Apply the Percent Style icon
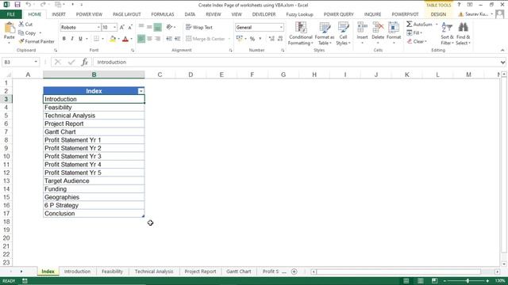 coord(252,39)
